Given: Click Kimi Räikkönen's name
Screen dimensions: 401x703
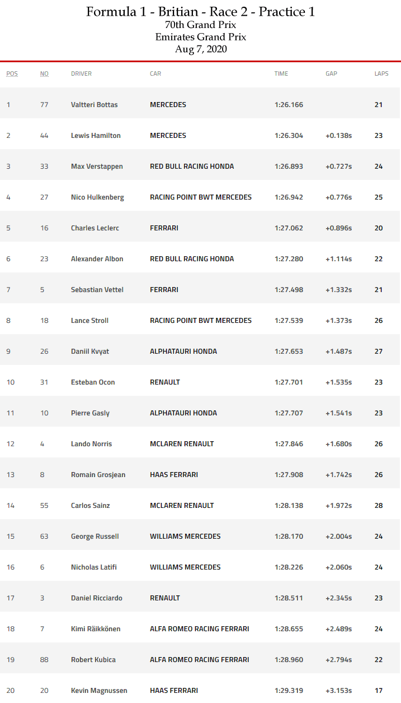Looking at the screenshot, I should tap(96, 629).
